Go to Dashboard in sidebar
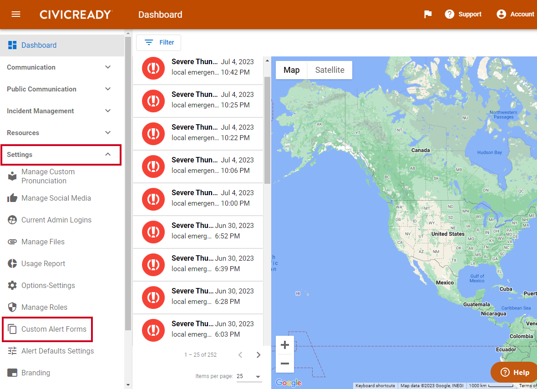The width and height of the screenshot is (537, 389). point(62,45)
